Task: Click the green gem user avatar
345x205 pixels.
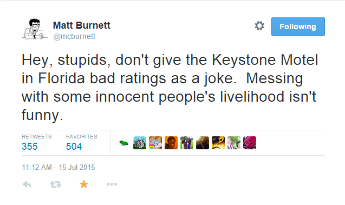Action: 124,143
